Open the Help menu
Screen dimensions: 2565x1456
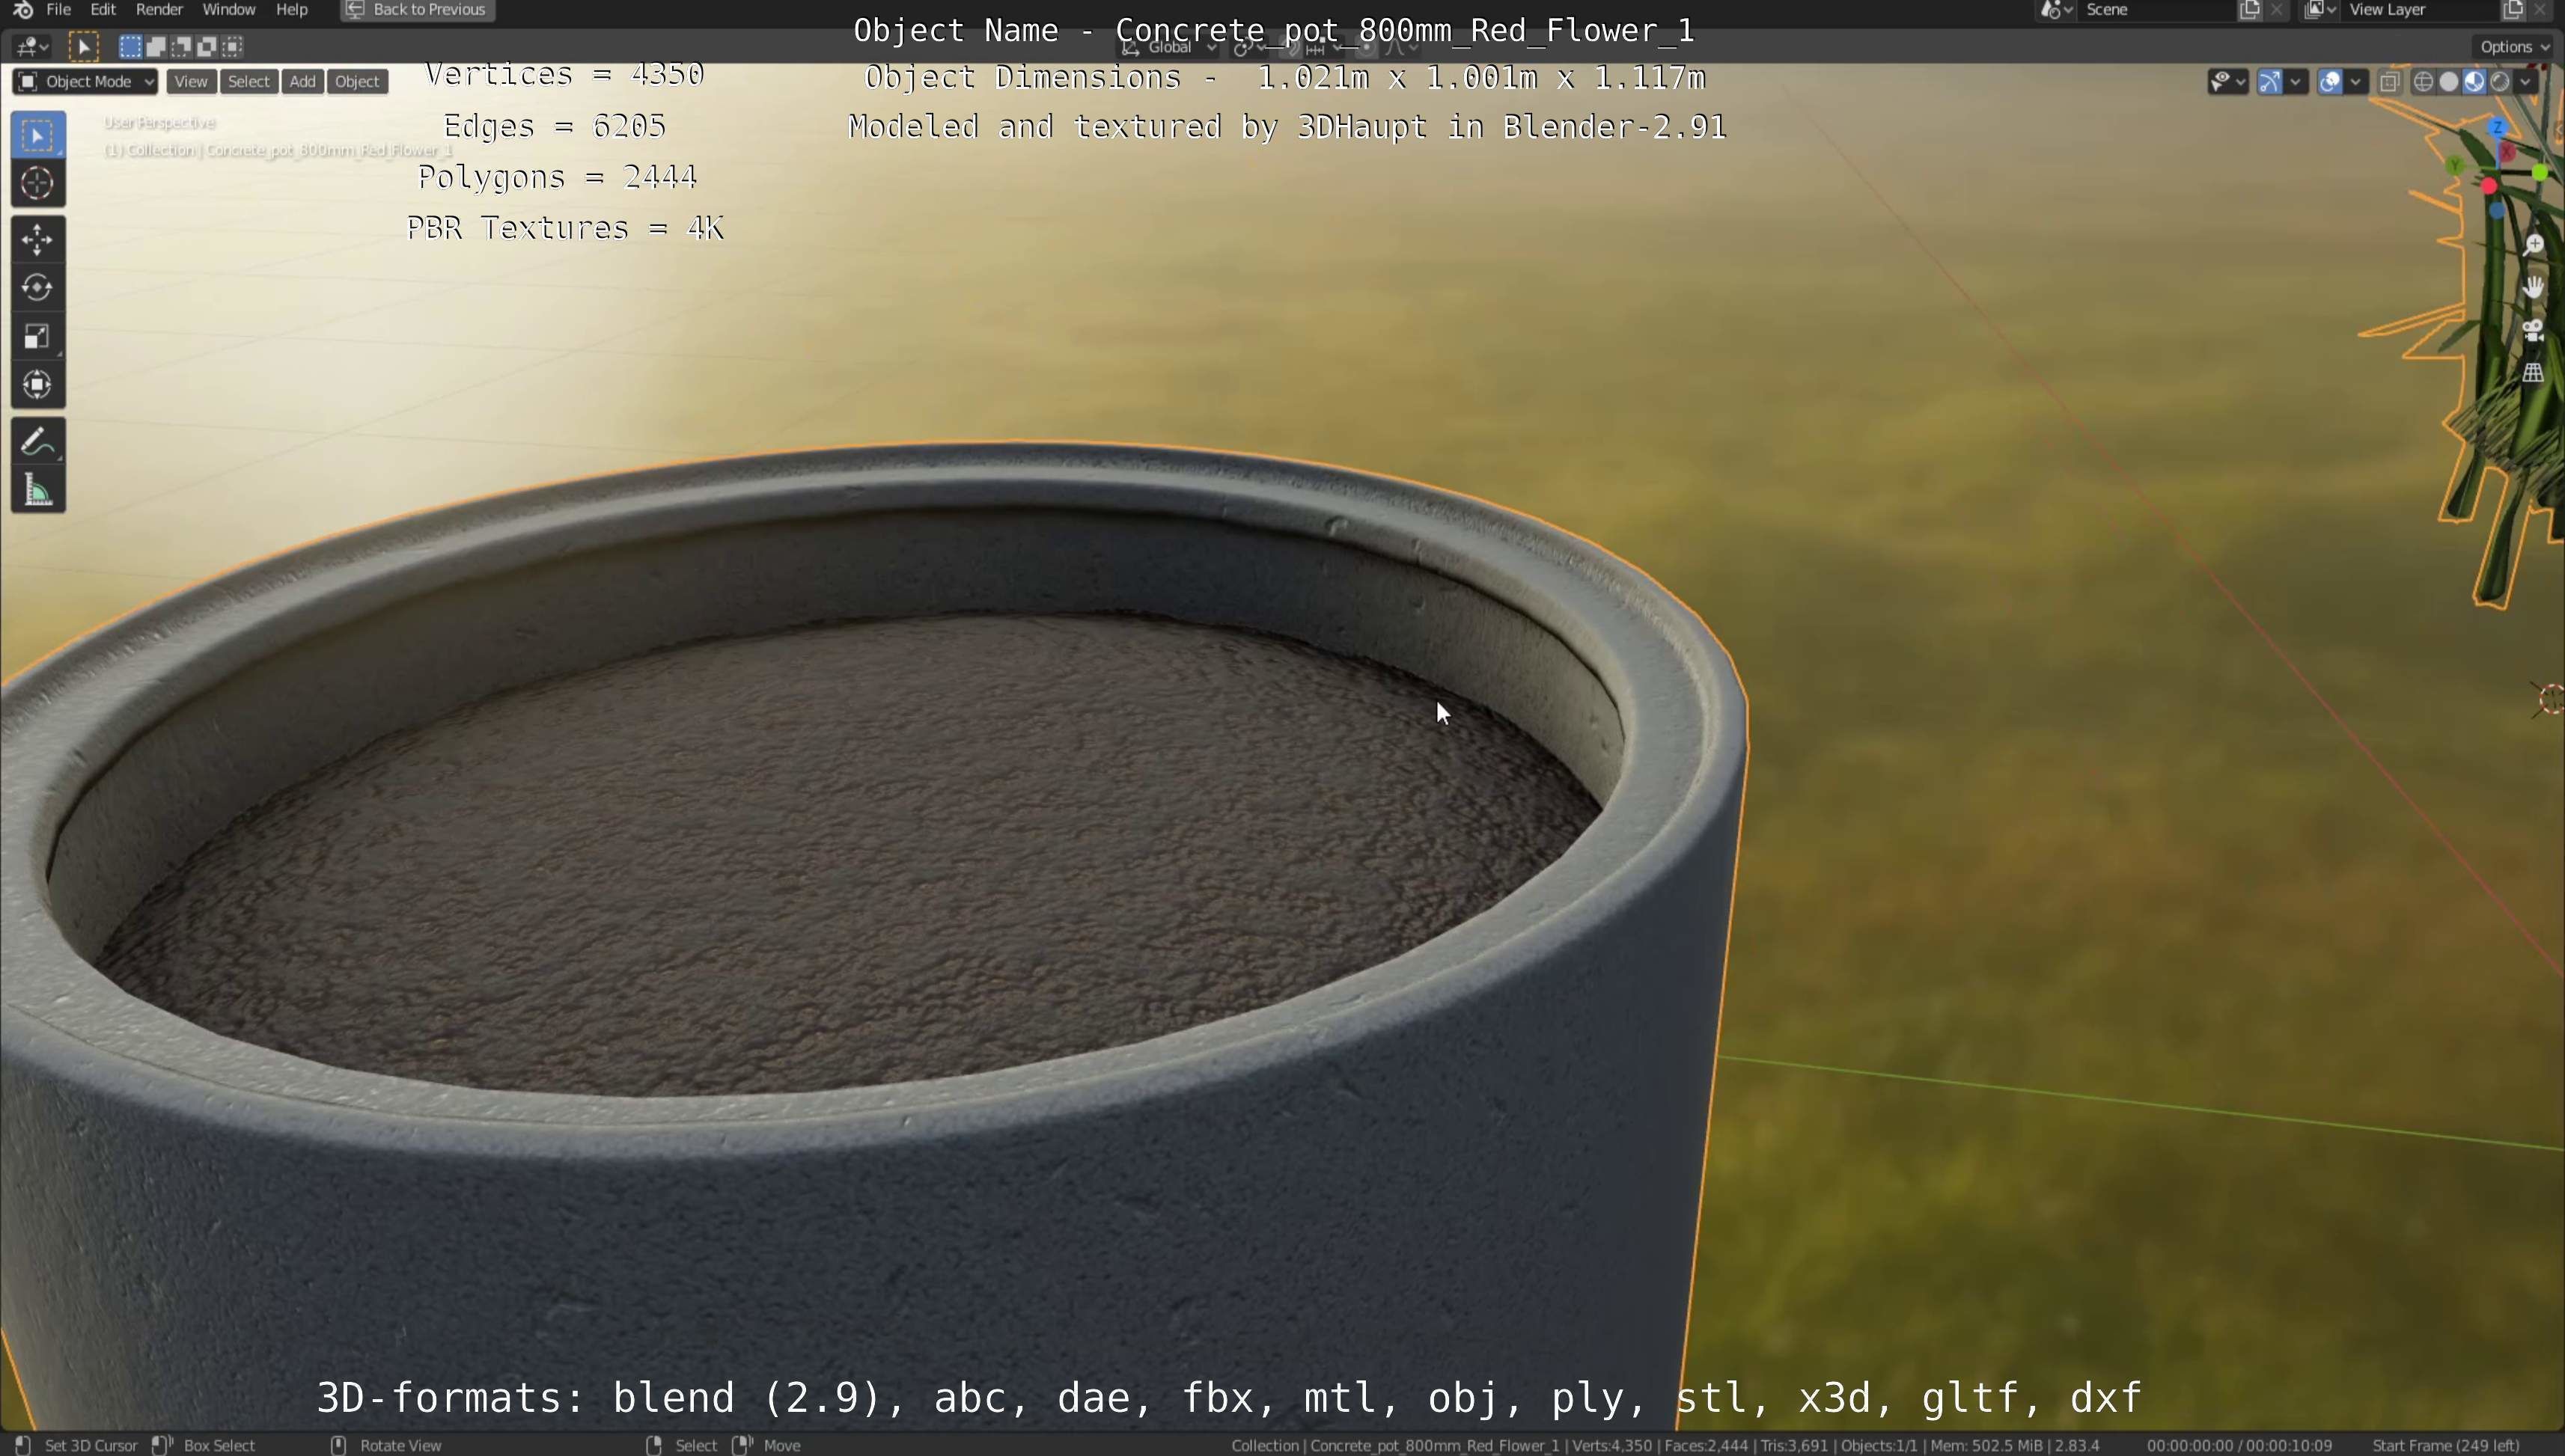(x=291, y=10)
